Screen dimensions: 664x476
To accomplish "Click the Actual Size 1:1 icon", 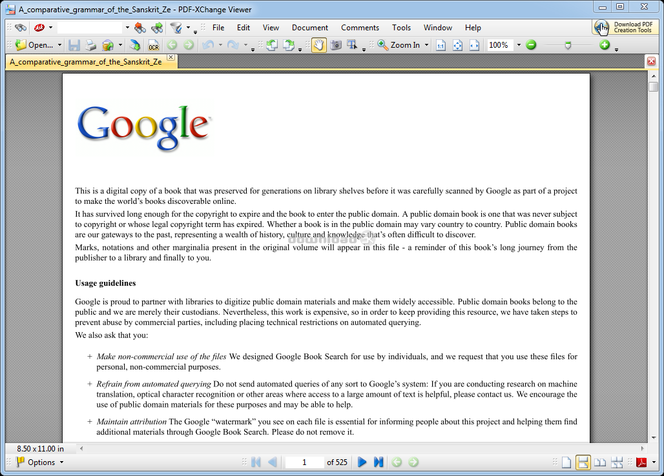I will [x=441, y=45].
